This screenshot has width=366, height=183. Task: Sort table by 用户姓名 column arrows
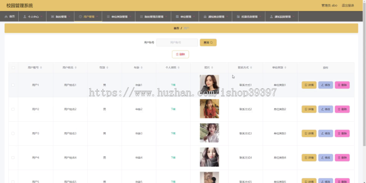click(x=75, y=68)
